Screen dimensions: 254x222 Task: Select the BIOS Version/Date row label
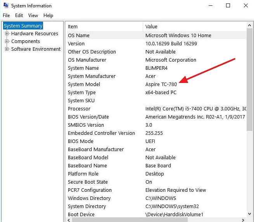coord(88,117)
